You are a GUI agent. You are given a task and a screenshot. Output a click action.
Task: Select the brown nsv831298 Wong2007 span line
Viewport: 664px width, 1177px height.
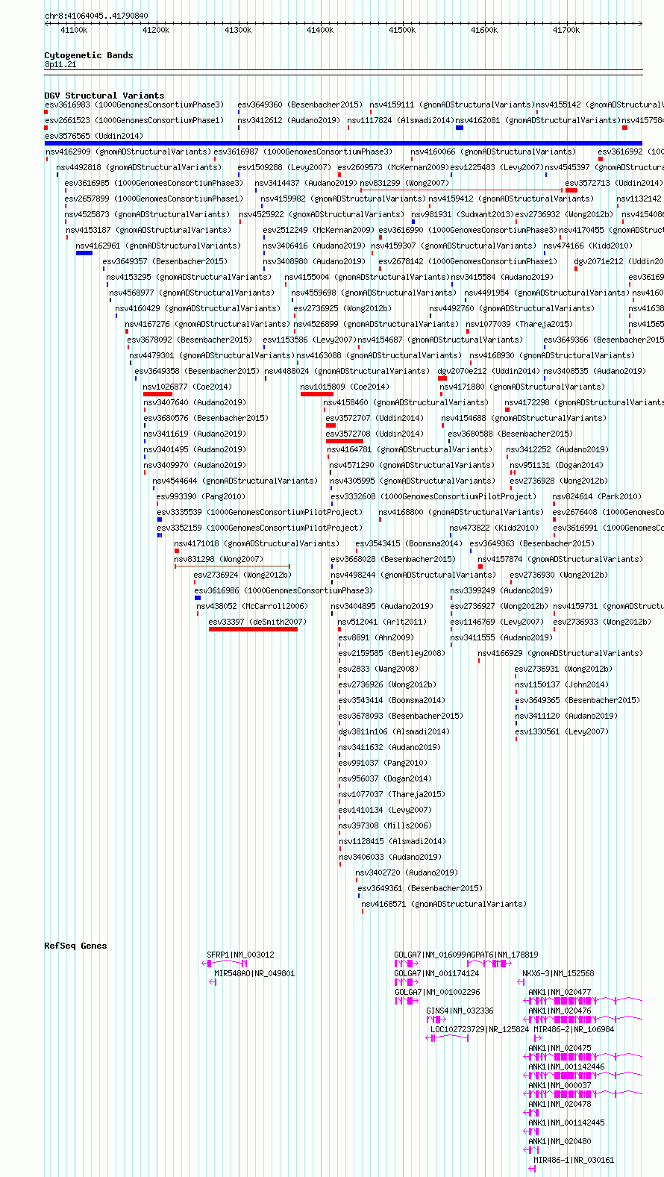(232, 566)
